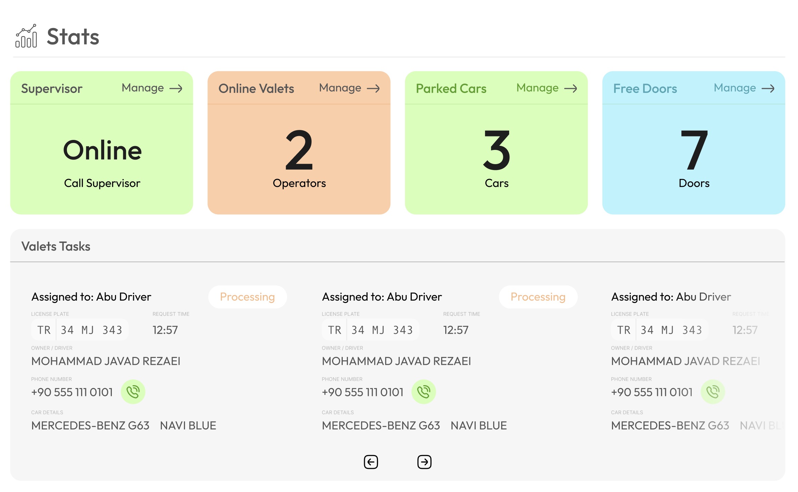Viewport: 798px width, 492px height.
Task: Click the arrow icon in Supervisor card
Action: click(176, 88)
